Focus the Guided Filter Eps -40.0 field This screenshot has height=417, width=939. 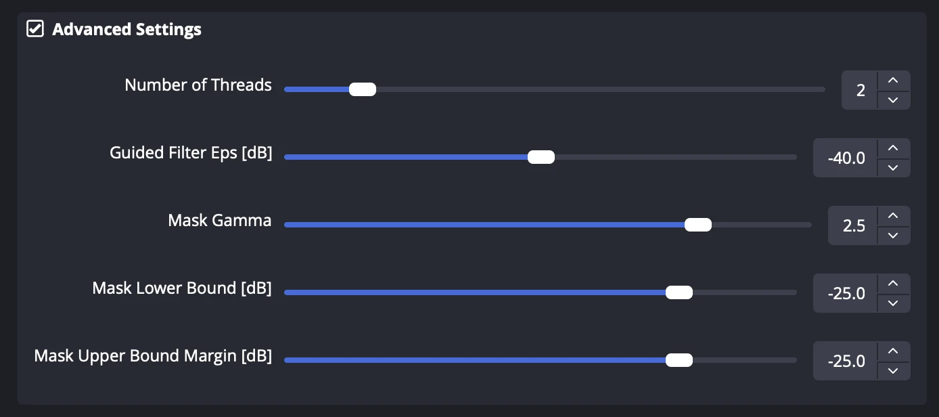click(x=846, y=158)
